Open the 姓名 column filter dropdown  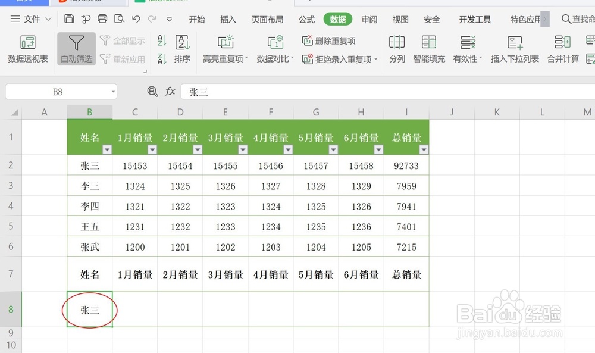[x=107, y=150]
